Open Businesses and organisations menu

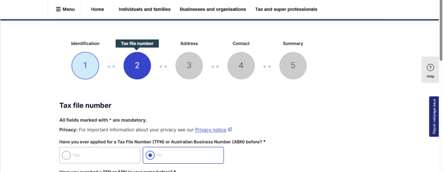click(213, 10)
